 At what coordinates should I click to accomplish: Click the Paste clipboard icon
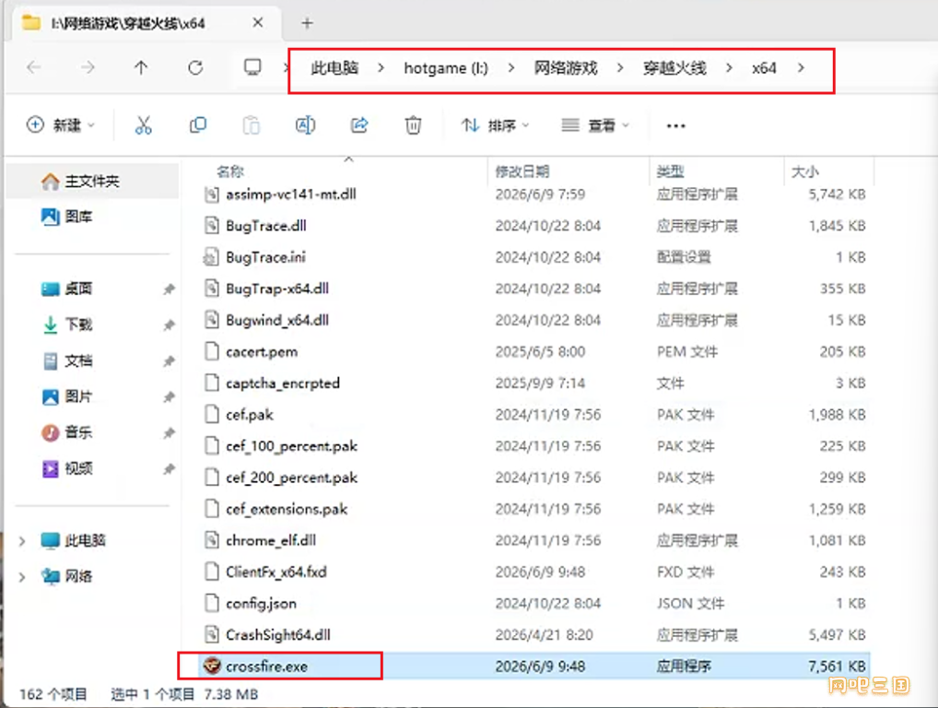[x=252, y=125]
